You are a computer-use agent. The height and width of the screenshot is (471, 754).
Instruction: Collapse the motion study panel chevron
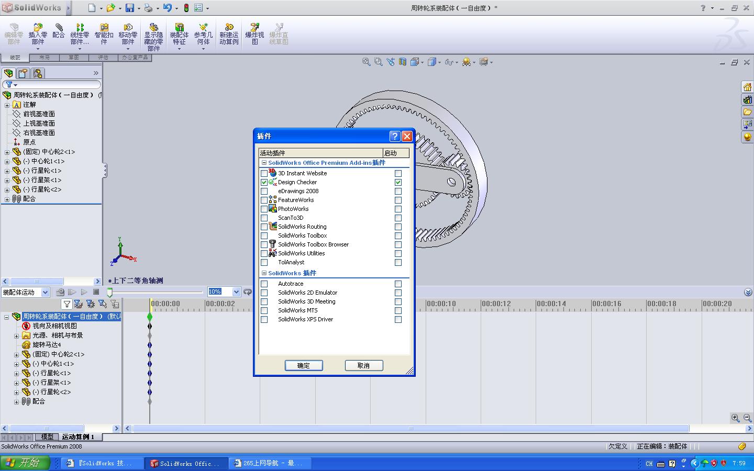click(x=748, y=292)
